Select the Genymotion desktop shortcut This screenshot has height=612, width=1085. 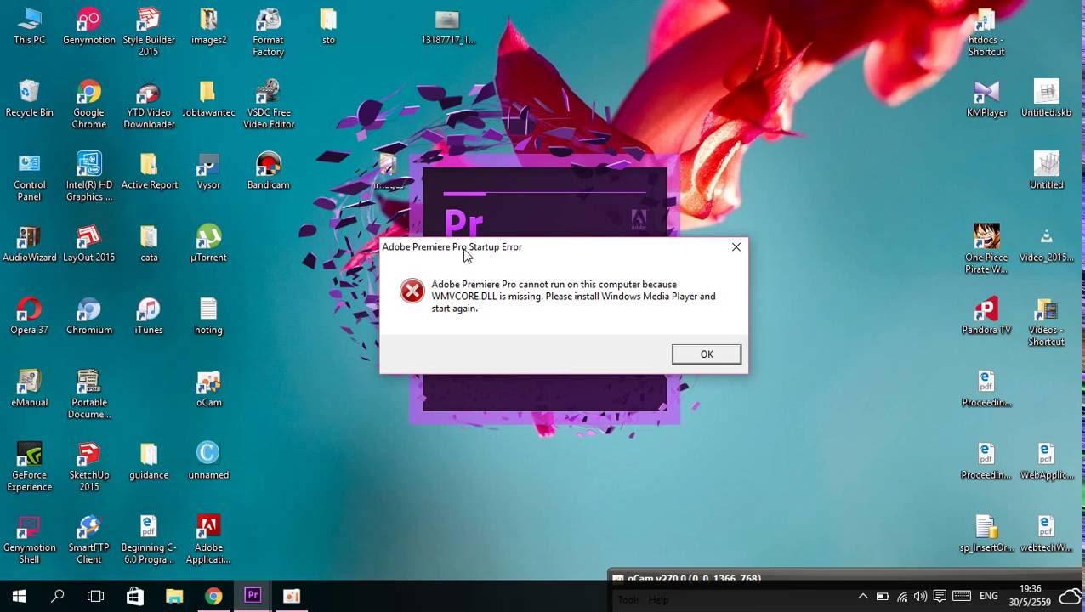point(89,26)
